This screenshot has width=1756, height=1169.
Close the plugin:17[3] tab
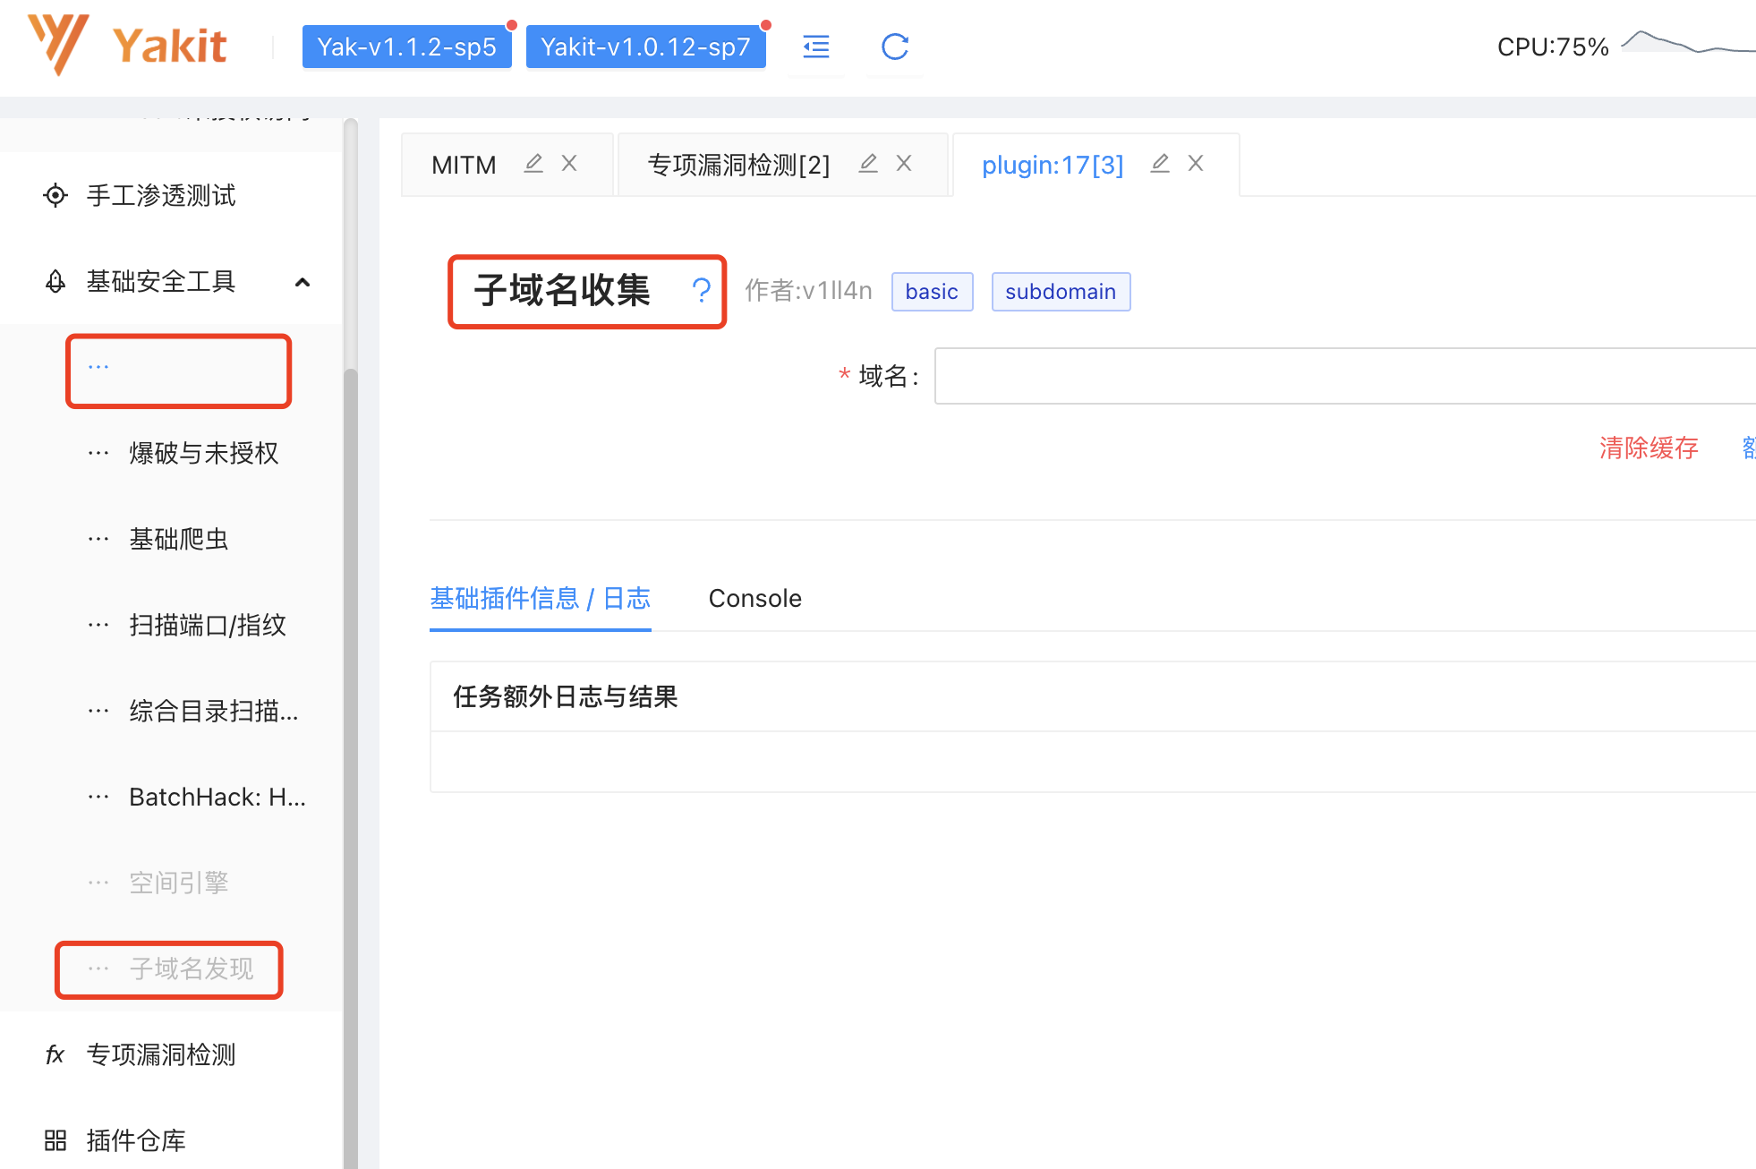coord(1196,163)
